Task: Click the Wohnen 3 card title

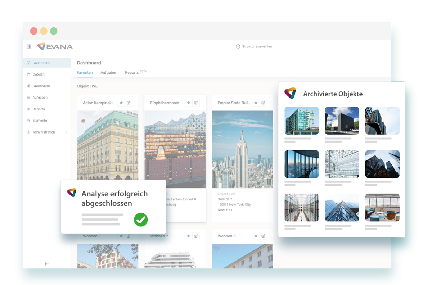Action: [226, 236]
